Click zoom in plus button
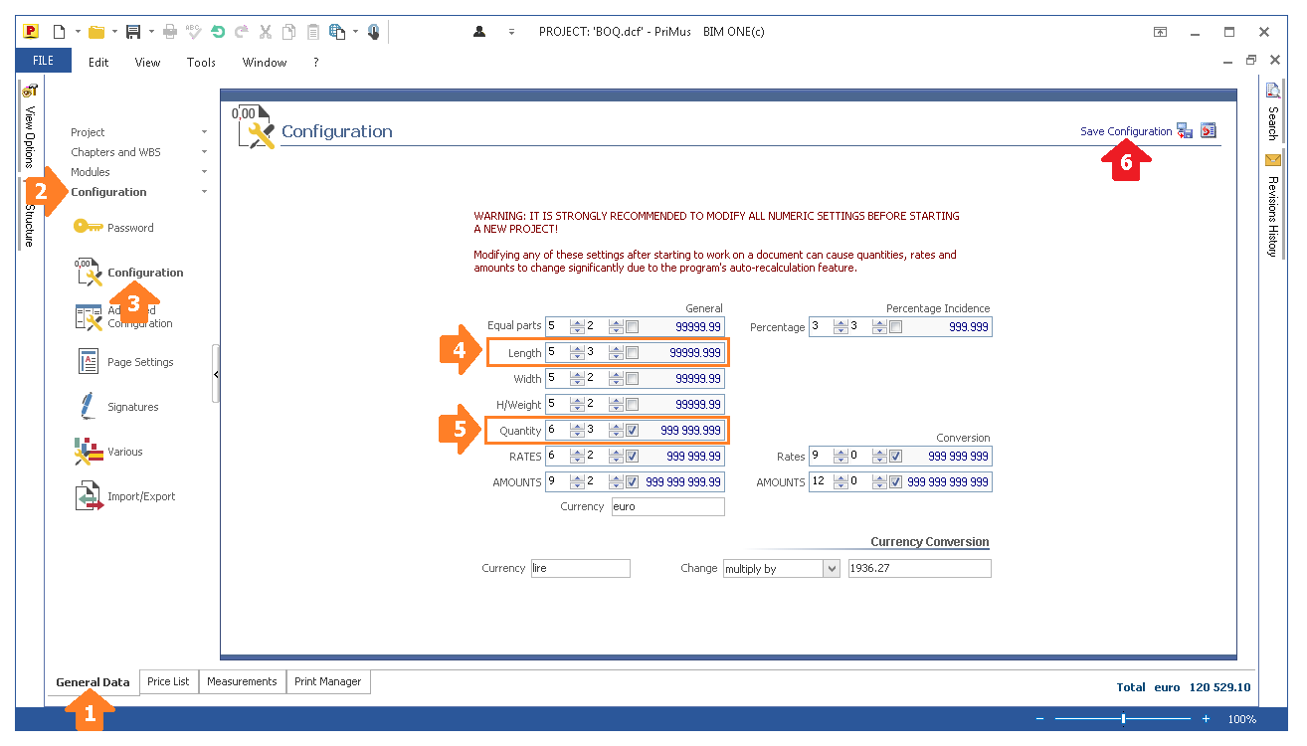 [1206, 718]
